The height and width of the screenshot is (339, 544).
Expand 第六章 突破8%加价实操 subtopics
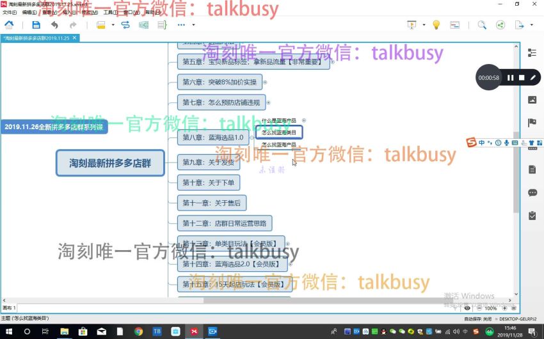click(265, 82)
